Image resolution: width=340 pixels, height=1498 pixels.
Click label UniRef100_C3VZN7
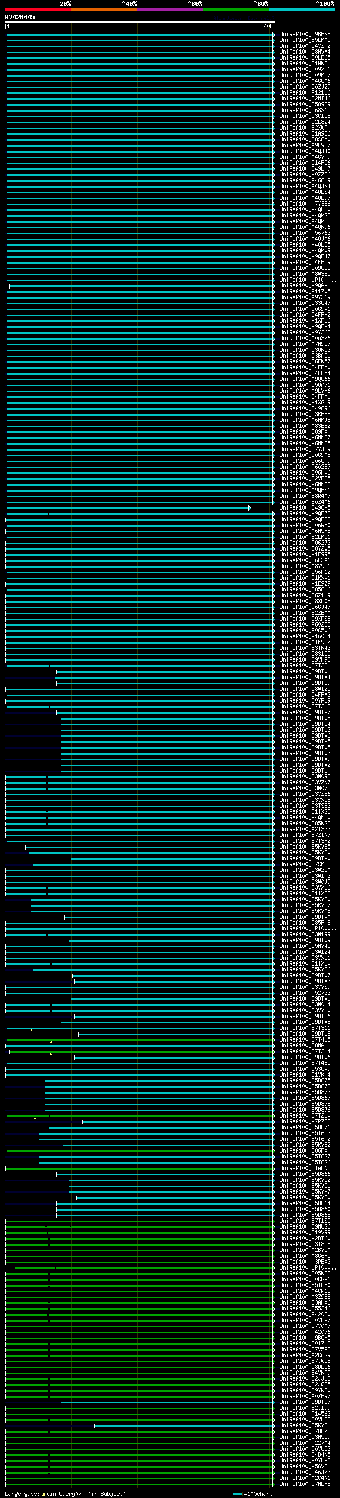click(x=305, y=783)
